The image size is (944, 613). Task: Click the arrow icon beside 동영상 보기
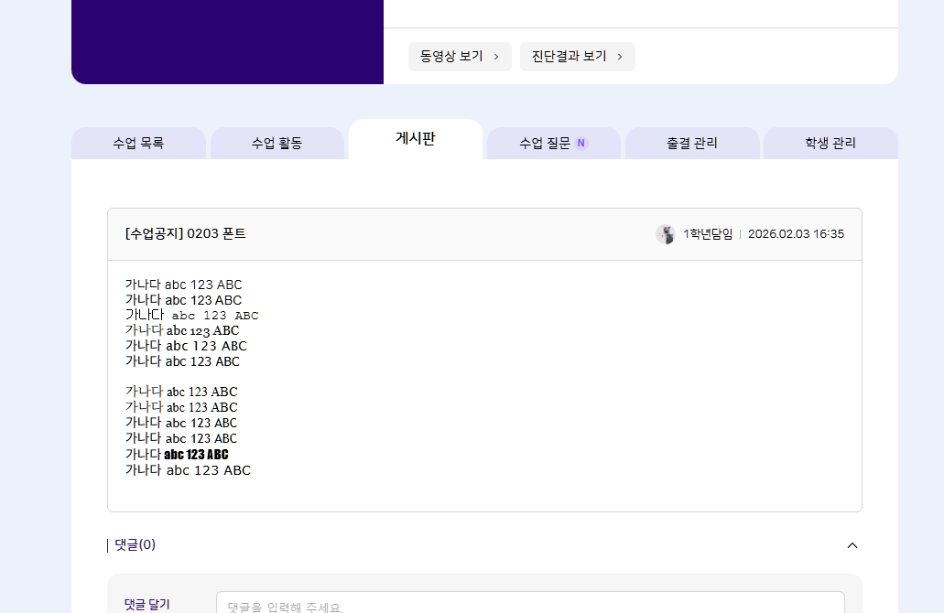click(496, 57)
